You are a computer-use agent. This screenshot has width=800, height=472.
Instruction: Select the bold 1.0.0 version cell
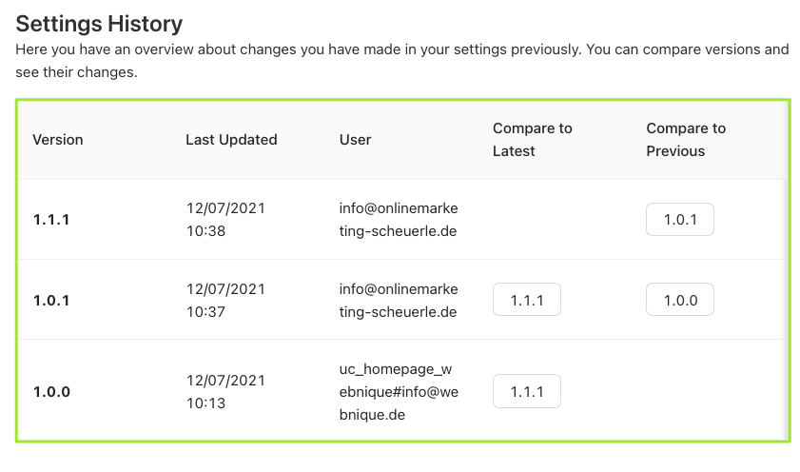pyautogui.click(x=51, y=391)
